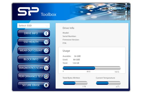Click the 'Model:' label

(x=66, y=33)
